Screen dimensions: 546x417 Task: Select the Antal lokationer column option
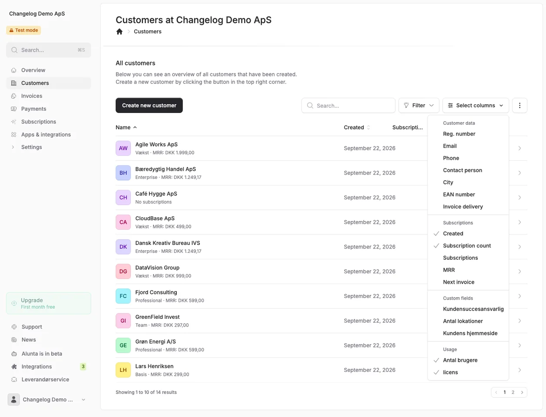pos(468,321)
